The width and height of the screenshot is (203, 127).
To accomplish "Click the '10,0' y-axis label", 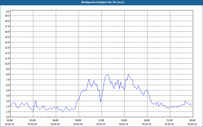I will pos(7,64).
